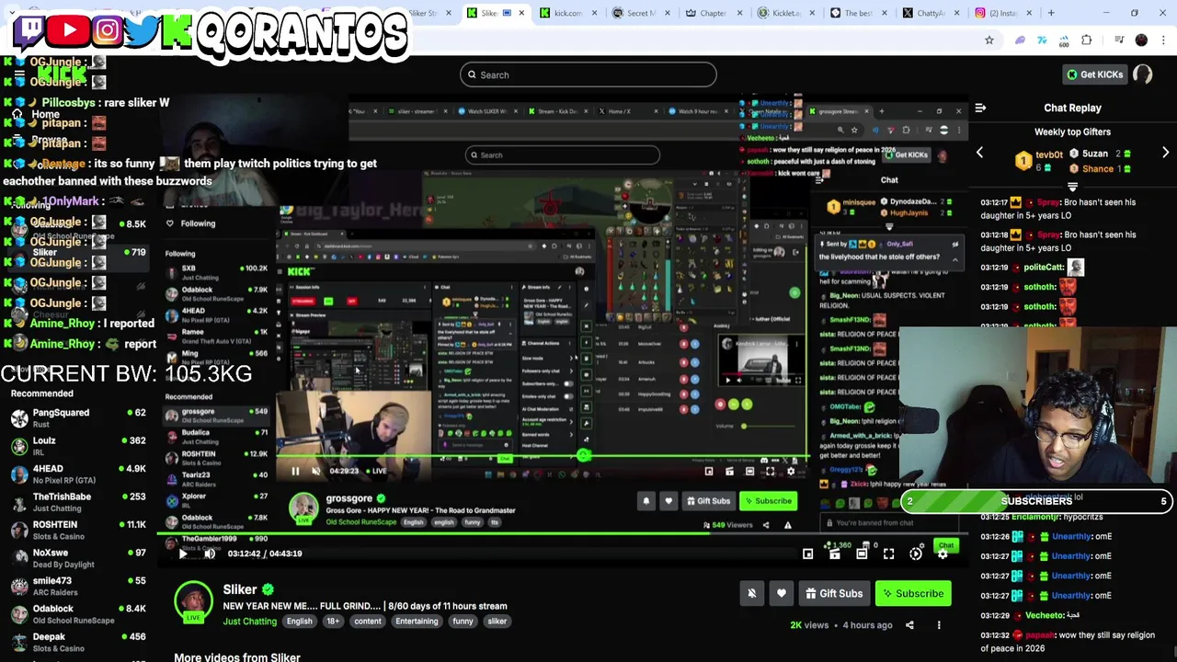Bookmark this page with the star icon
Viewport: 1177px width, 662px height.
pos(989,40)
